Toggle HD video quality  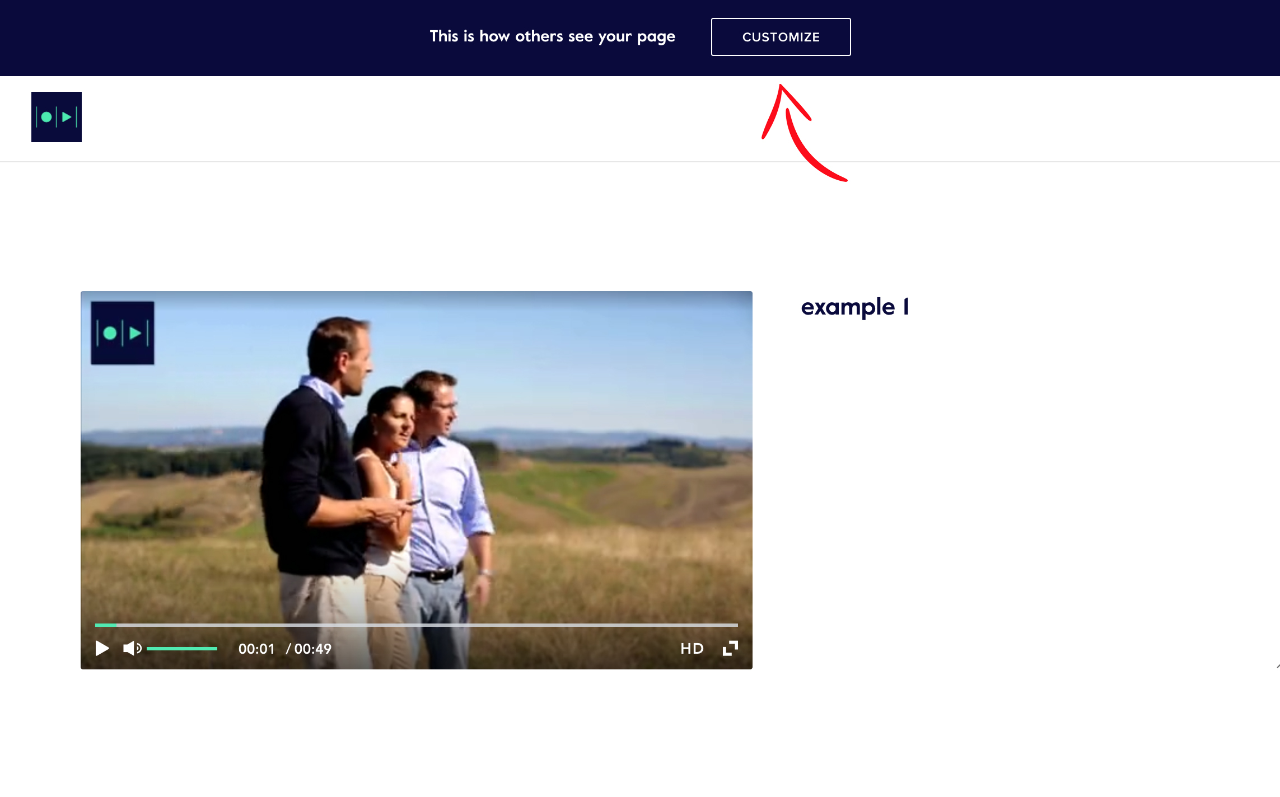tap(692, 648)
